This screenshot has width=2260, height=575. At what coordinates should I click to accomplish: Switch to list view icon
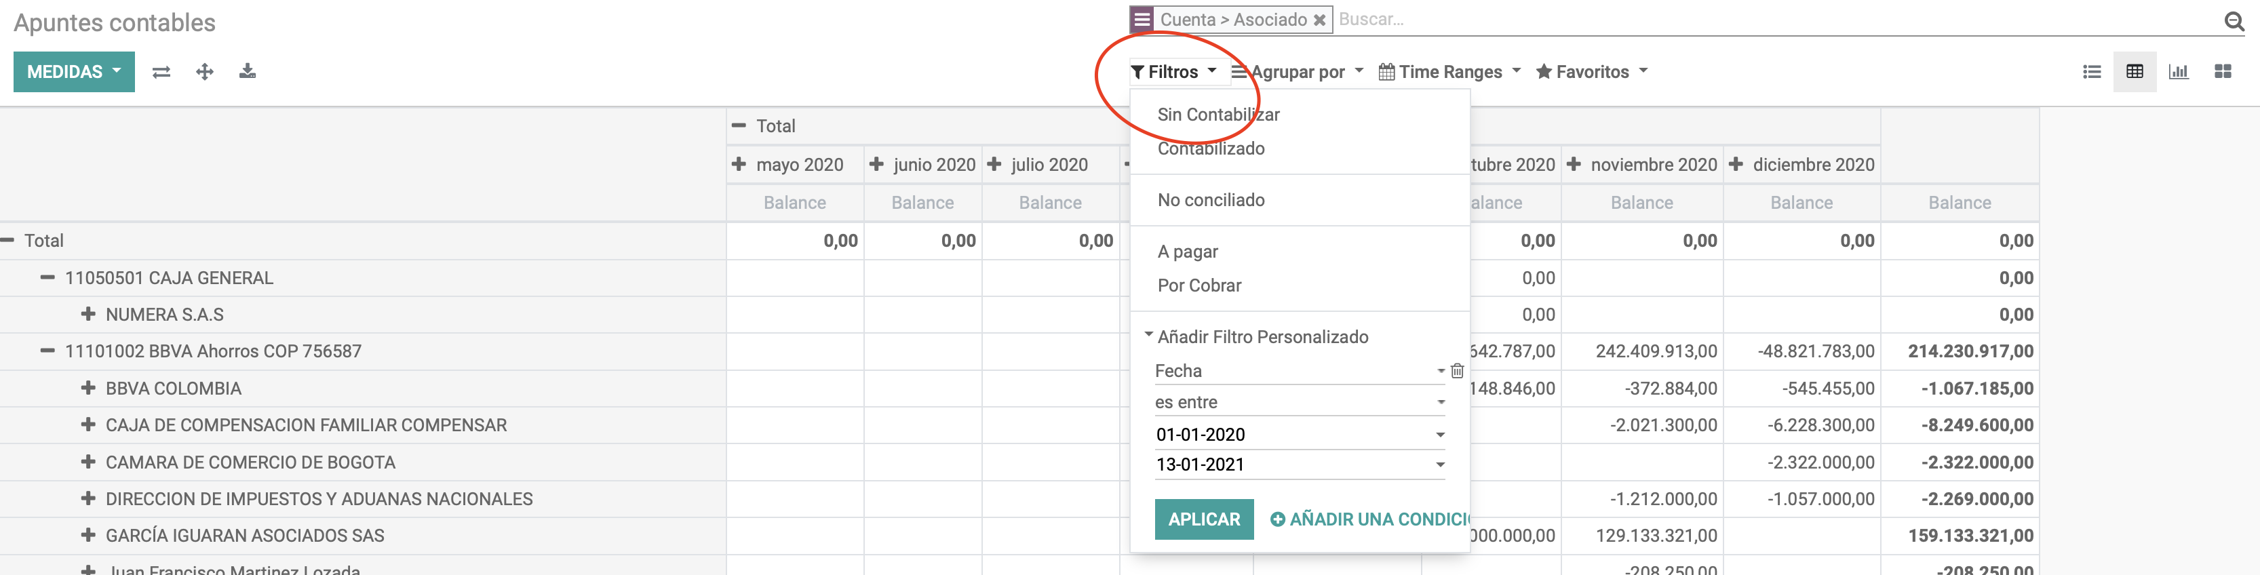tap(2092, 72)
